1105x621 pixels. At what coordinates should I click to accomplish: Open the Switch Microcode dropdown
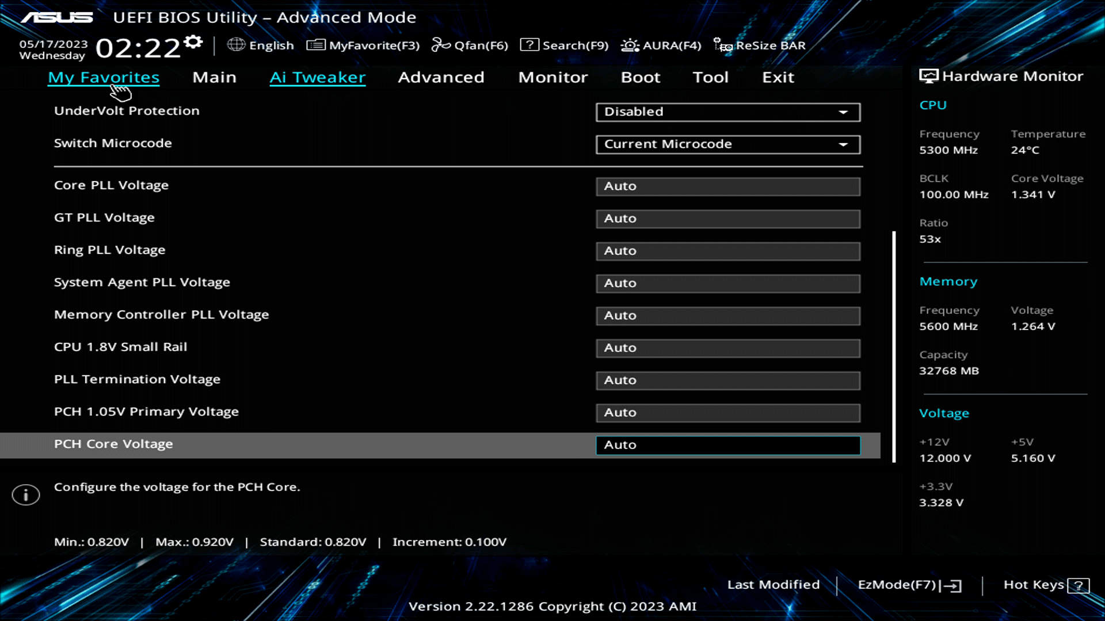click(x=727, y=144)
